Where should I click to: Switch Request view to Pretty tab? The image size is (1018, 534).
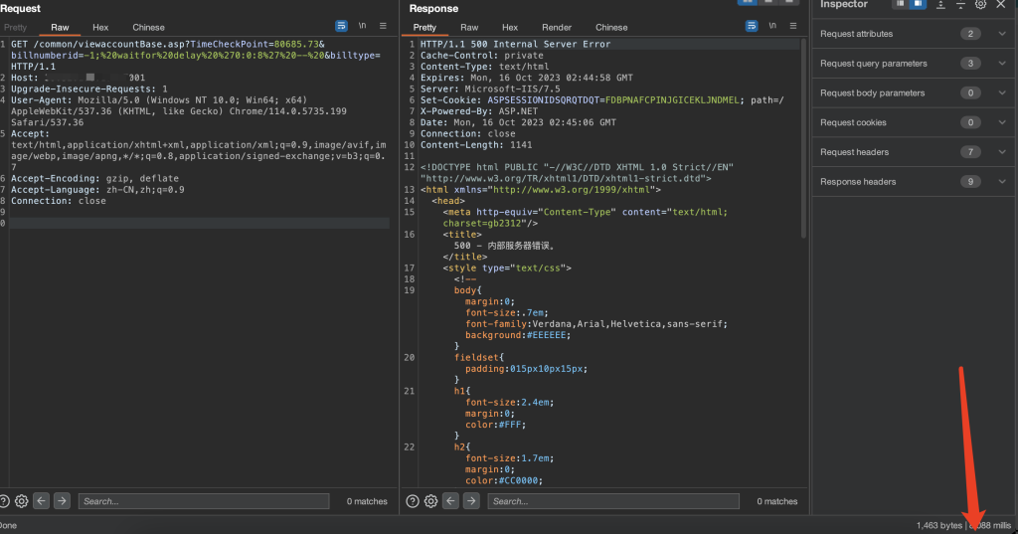(x=16, y=27)
